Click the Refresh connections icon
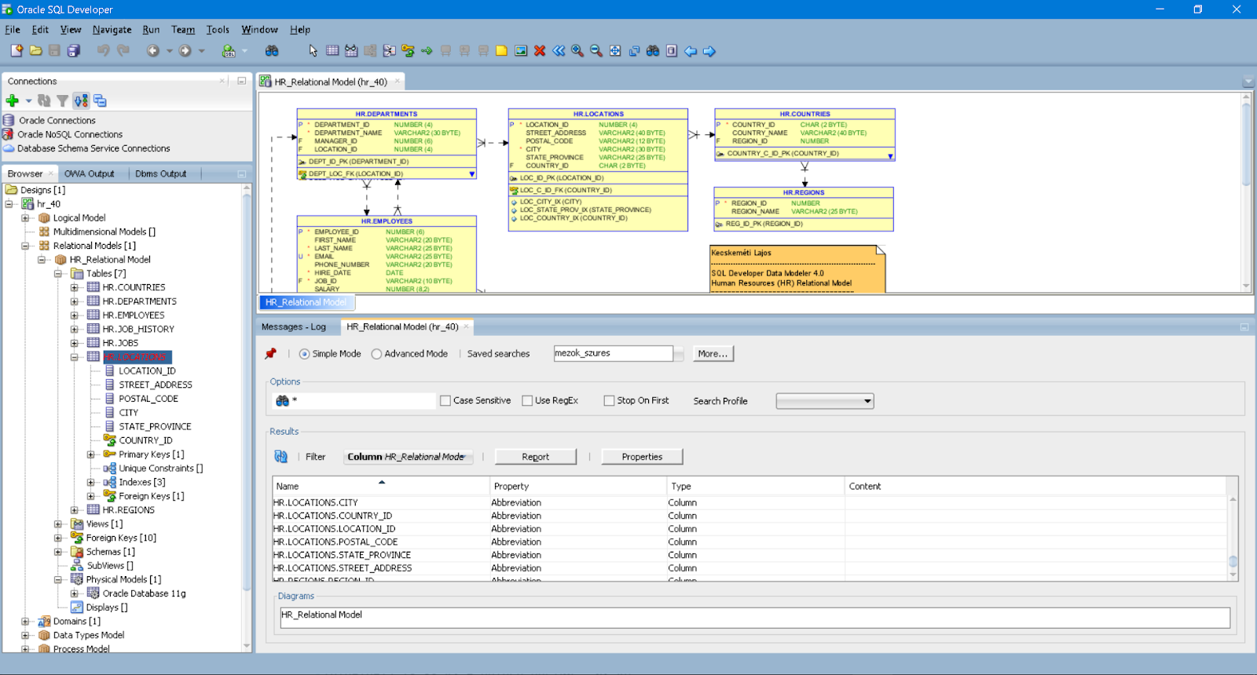Screen dimensions: 1257x675 tap(44, 100)
